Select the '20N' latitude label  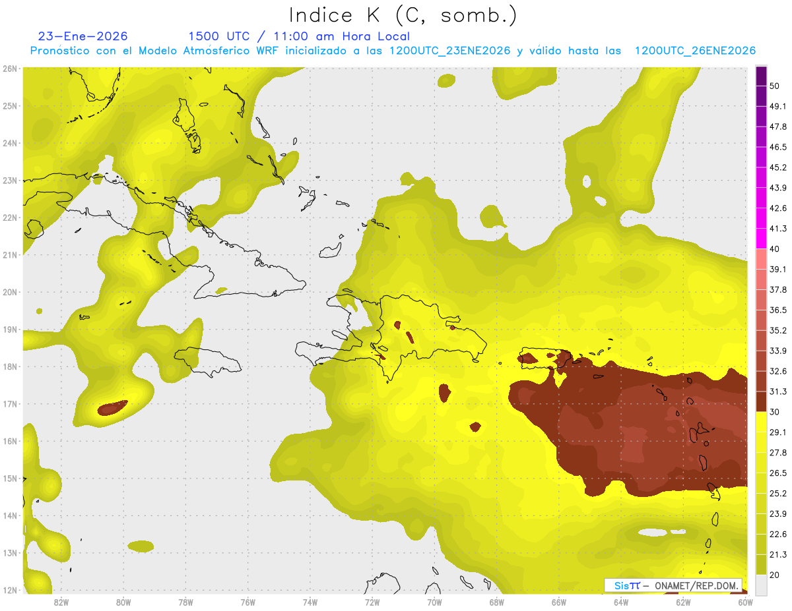[9, 292]
